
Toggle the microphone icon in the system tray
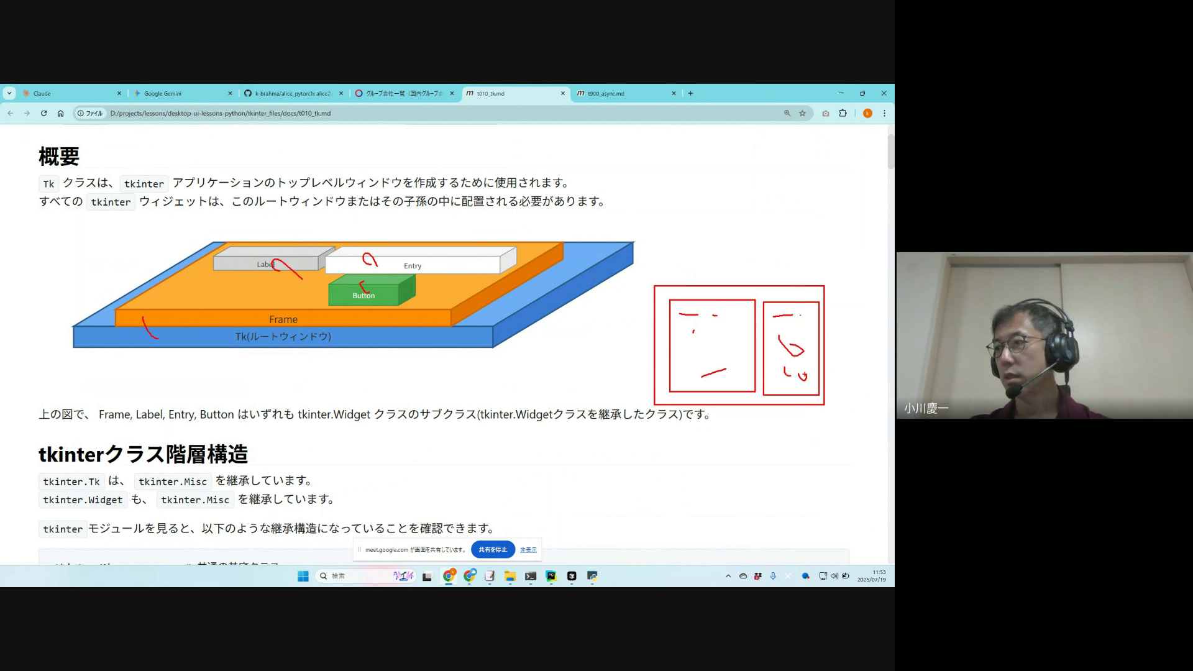click(x=773, y=576)
